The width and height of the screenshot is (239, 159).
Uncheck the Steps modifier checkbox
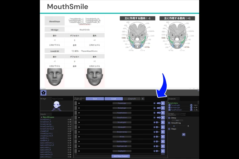(x=169, y=129)
